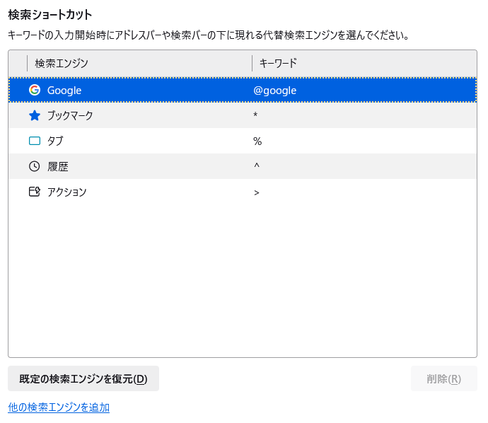Viewport: 488px width, 423px height.
Task: Click the % keyword for タブ
Action: pyautogui.click(x=257, y=141)
